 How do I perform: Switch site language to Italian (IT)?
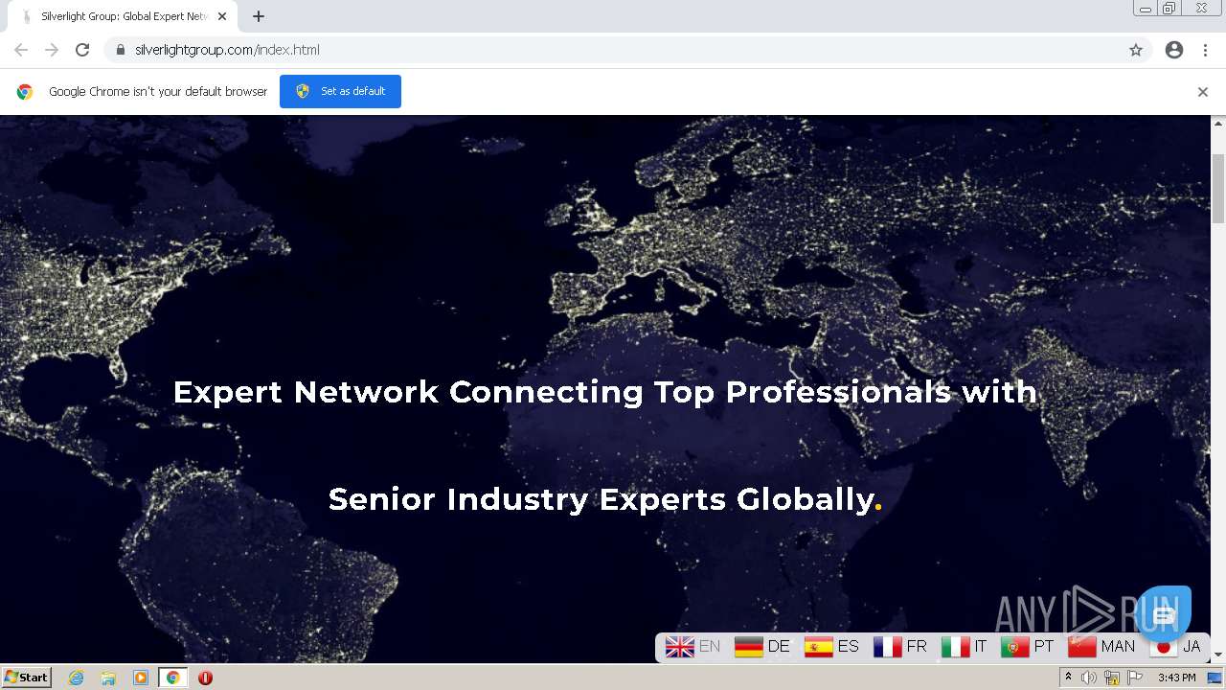tap(965, 647)
